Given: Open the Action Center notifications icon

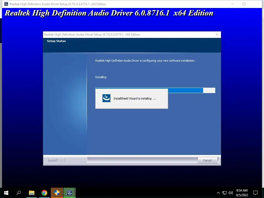Looking at the screenshot, I should coord(255,193).
